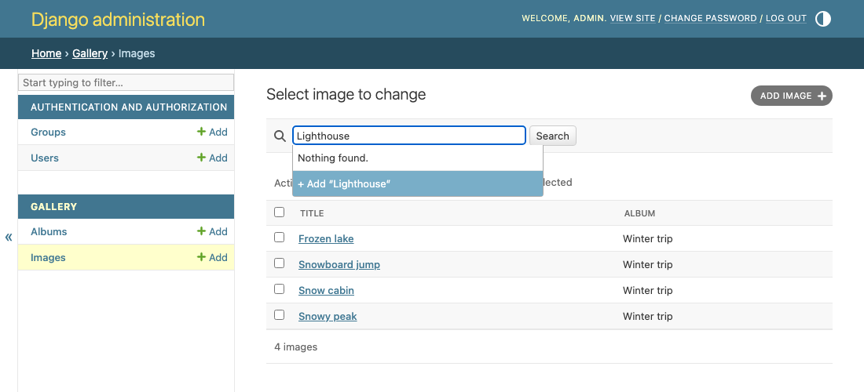Image resolution: width=864 pixels, height=392 pixels.
Task: Click the "Select image to change" heading
Action: point(346,95)
